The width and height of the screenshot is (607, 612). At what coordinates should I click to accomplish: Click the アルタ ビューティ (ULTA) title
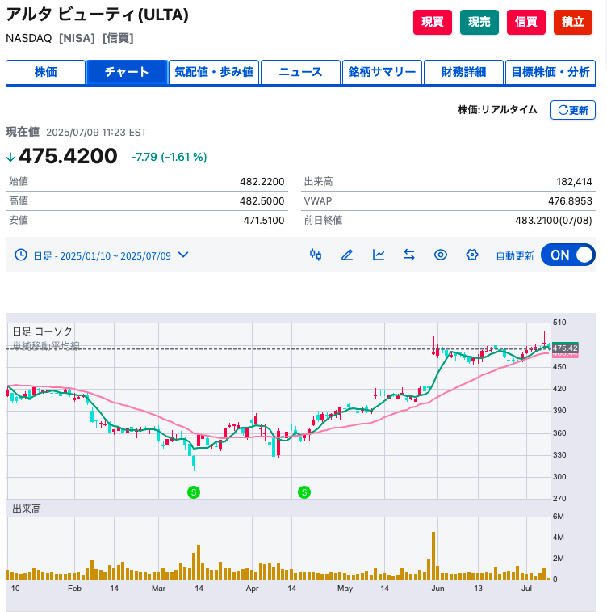click(98, 15)
